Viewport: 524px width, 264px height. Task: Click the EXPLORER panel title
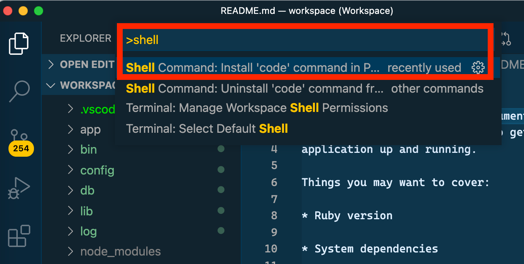[86, 38]
